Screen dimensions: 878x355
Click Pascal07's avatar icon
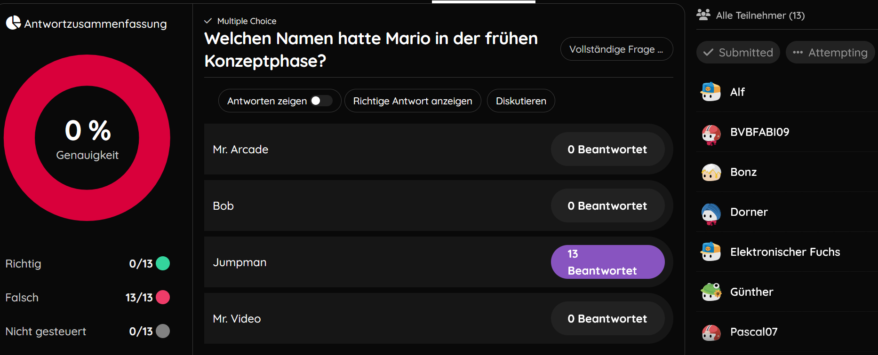tap(711, 332)
